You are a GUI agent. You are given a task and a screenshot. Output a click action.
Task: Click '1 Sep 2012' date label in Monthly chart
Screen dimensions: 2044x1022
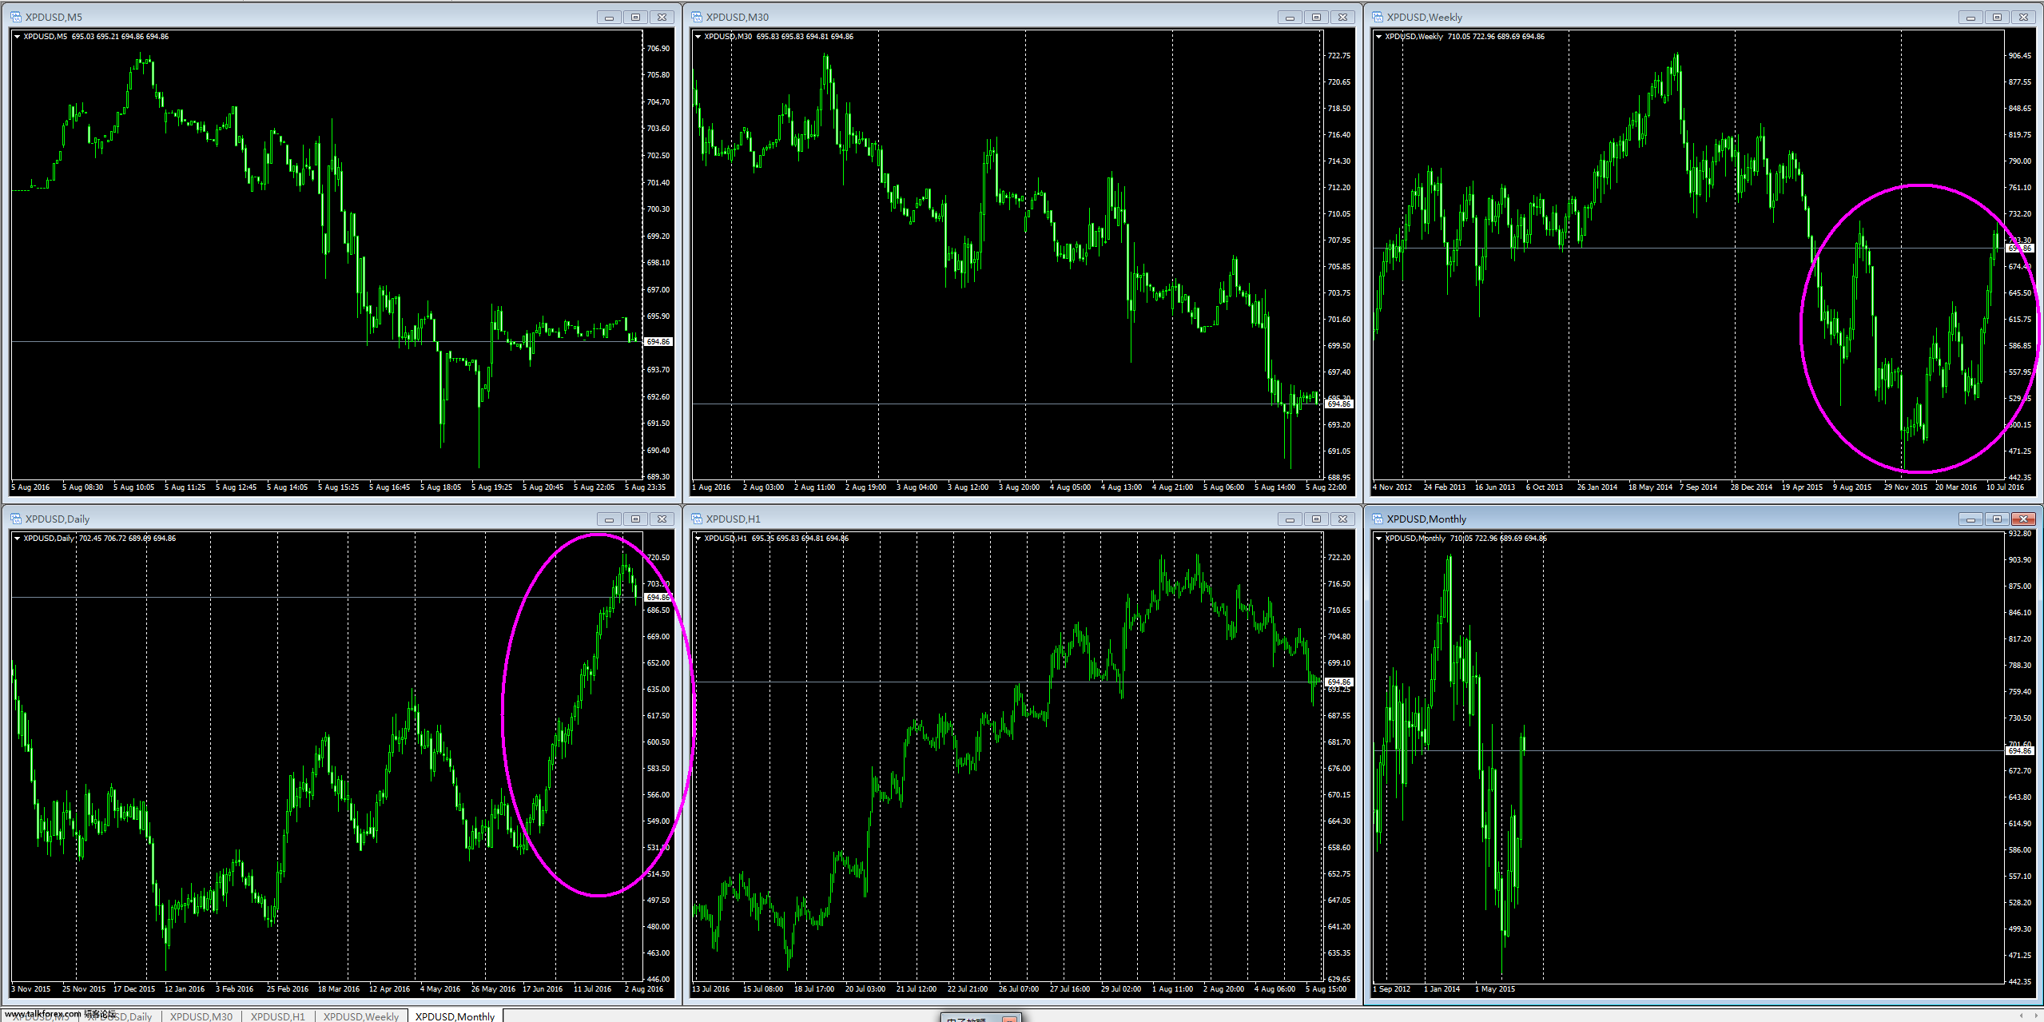pyautogui.click(x=1391, y=988)
